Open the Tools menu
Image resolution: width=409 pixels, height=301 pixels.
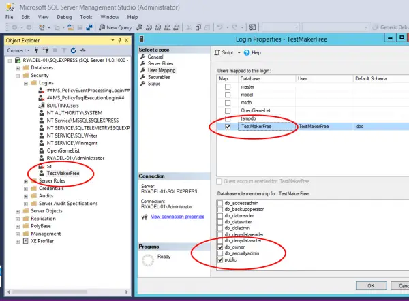[x=86, y=16]
